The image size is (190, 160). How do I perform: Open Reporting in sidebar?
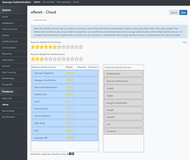(x=14, y=54)
